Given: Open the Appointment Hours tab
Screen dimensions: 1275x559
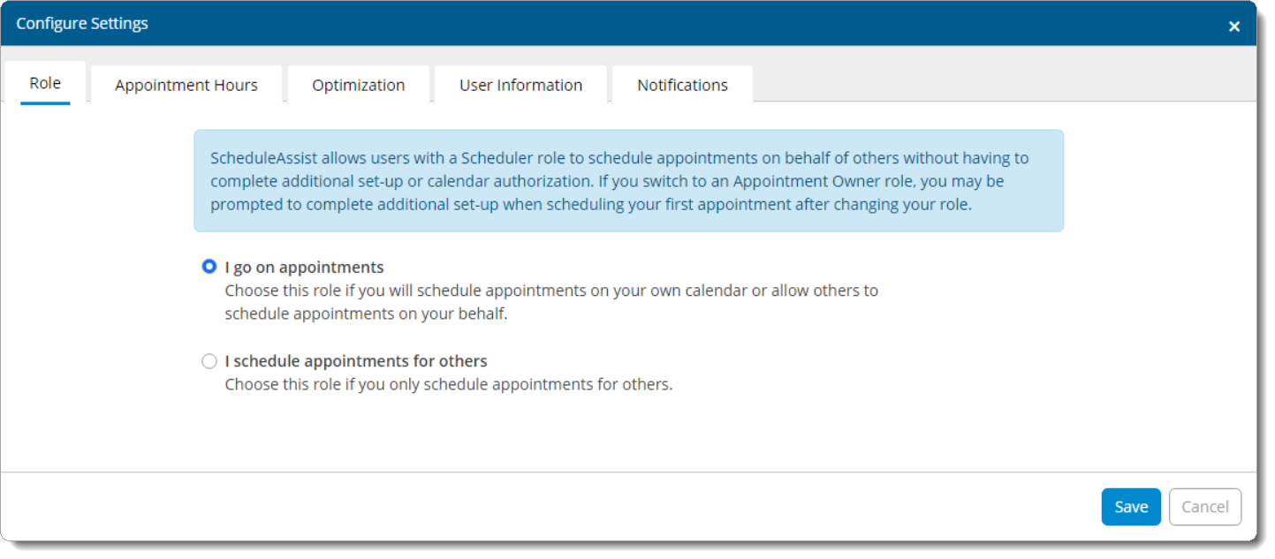Looking at the screenshot, I should pos(186,86).
